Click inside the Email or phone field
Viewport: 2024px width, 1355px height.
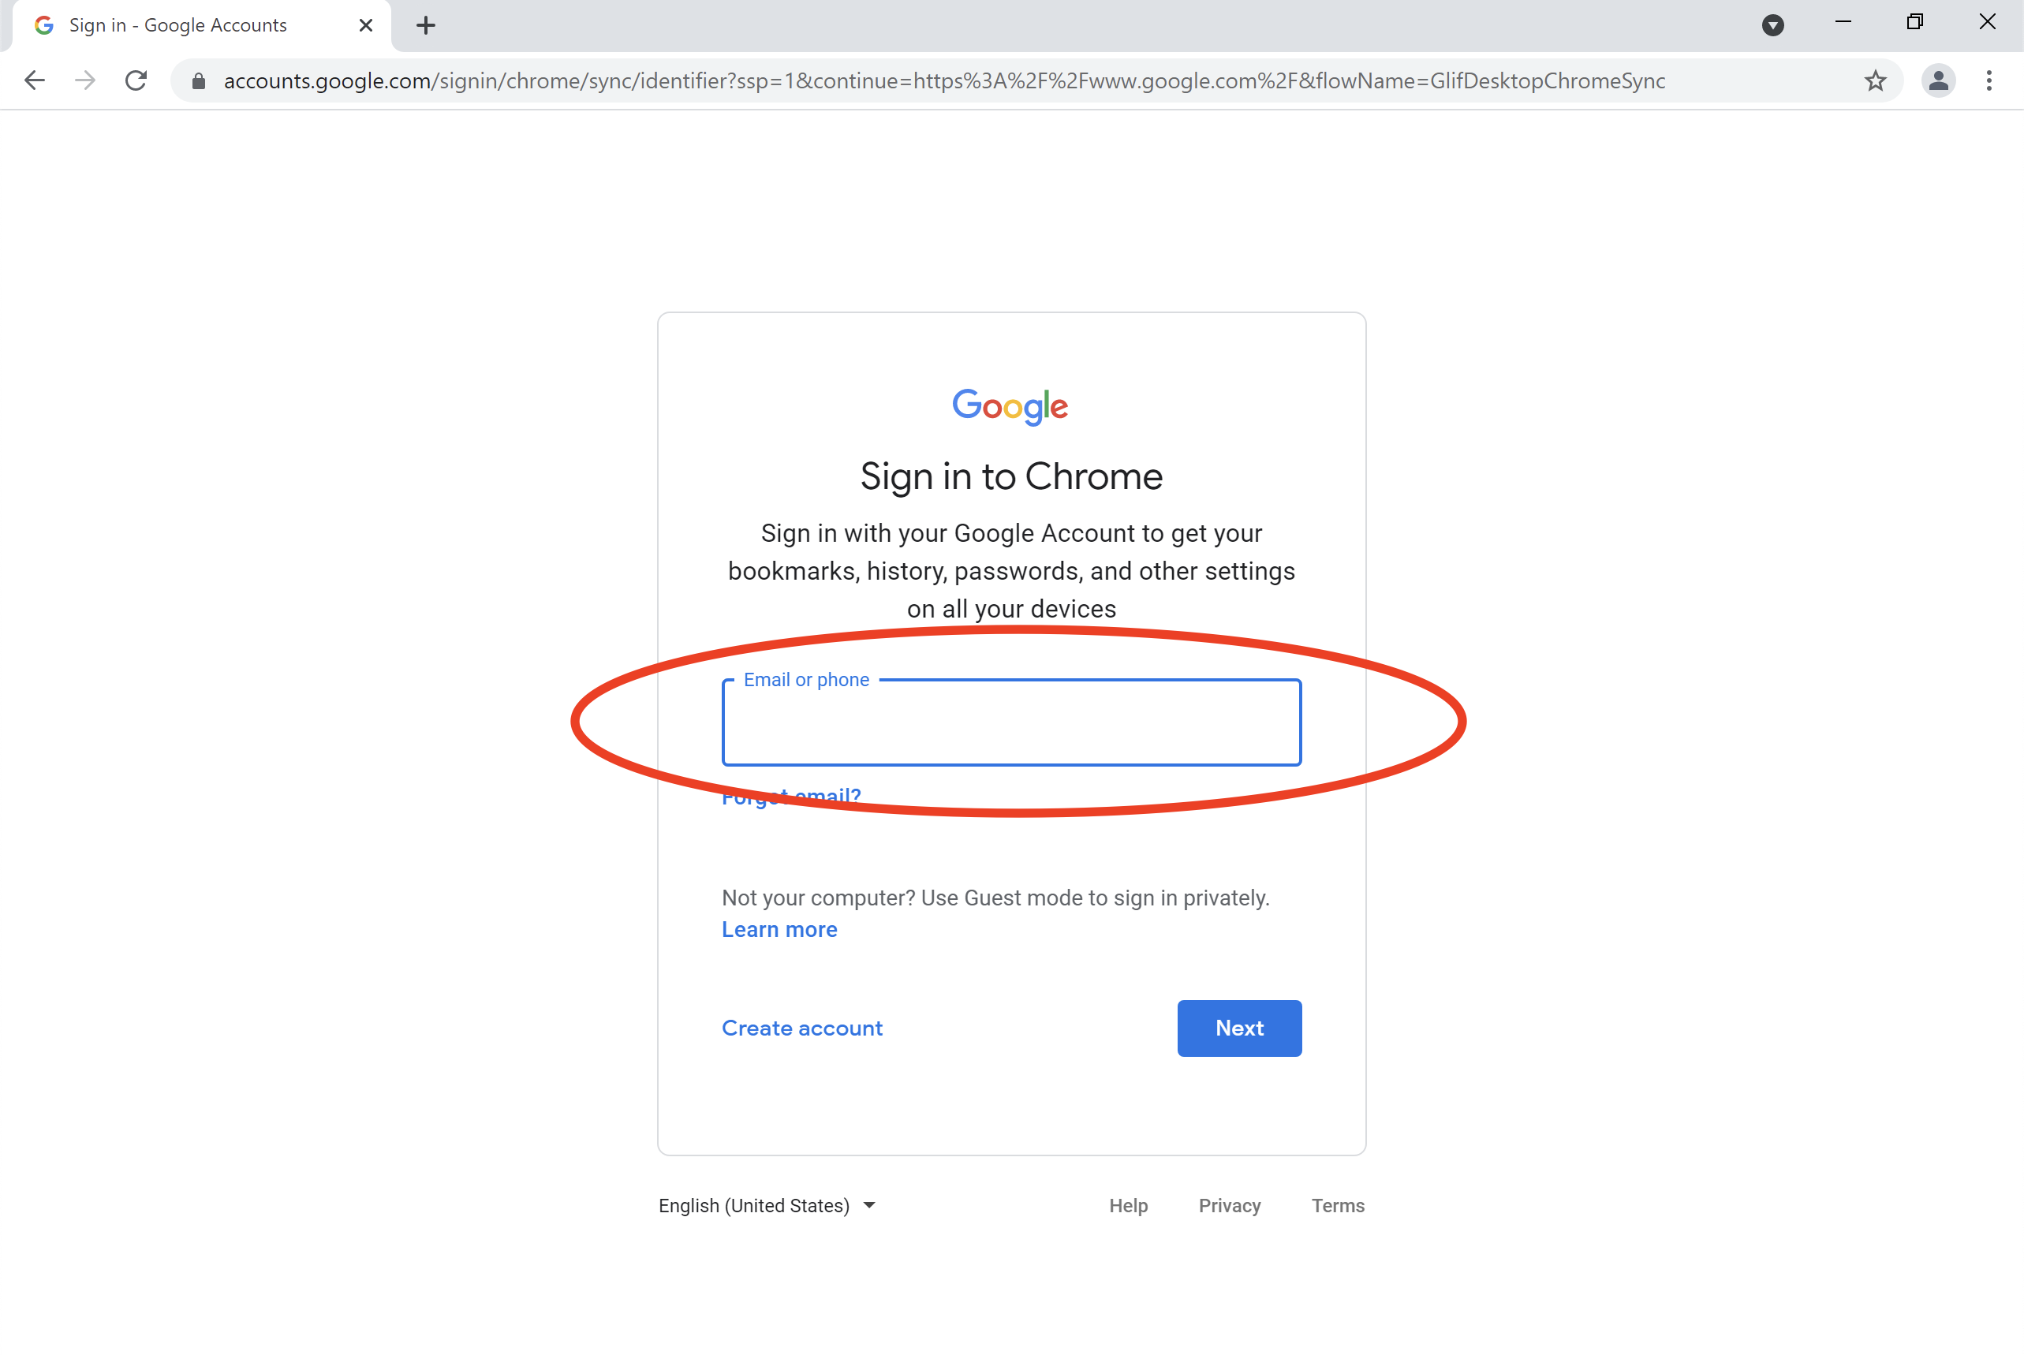[x=1010, y=722]
